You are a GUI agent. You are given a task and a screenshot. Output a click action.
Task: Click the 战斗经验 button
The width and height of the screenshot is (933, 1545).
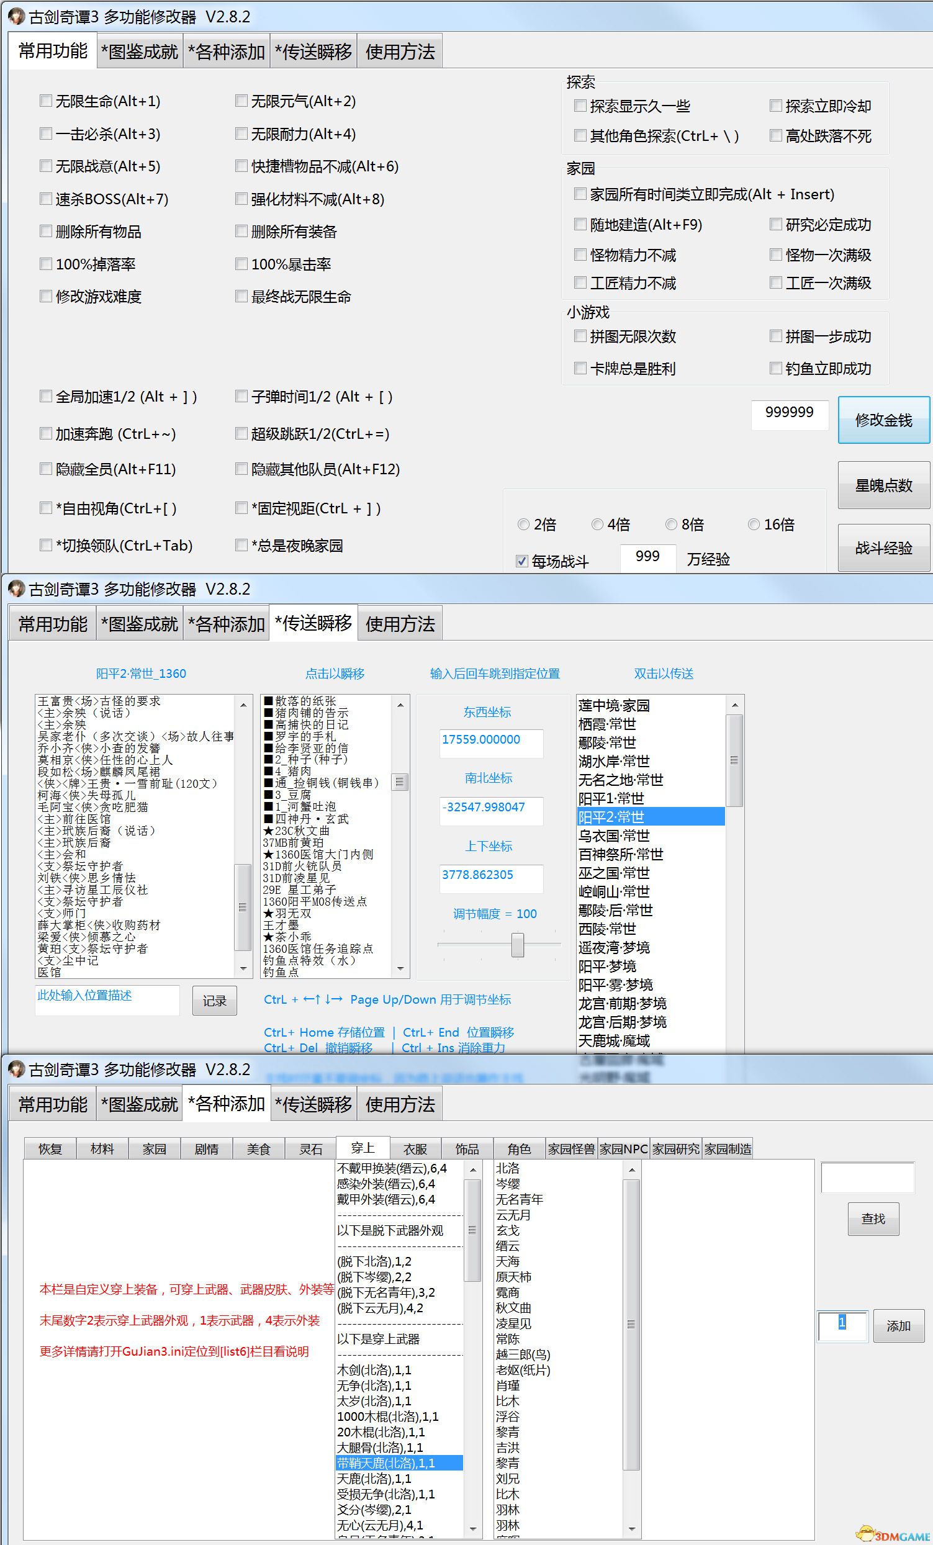point(883,548)
